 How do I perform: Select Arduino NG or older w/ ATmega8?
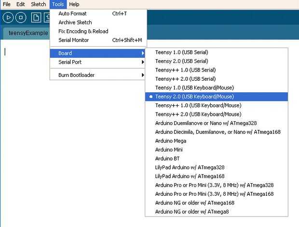pyautogui.click(x=217, y=212)
